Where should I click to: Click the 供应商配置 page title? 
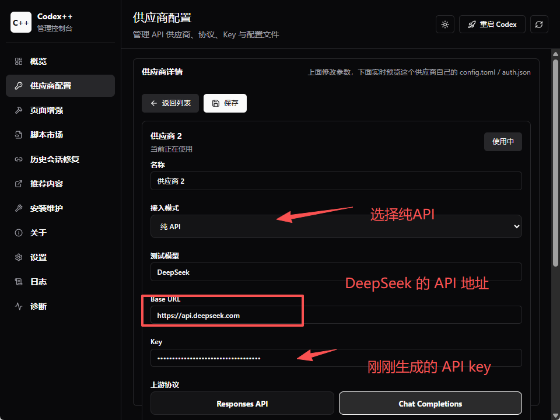[x=162, y=17]
